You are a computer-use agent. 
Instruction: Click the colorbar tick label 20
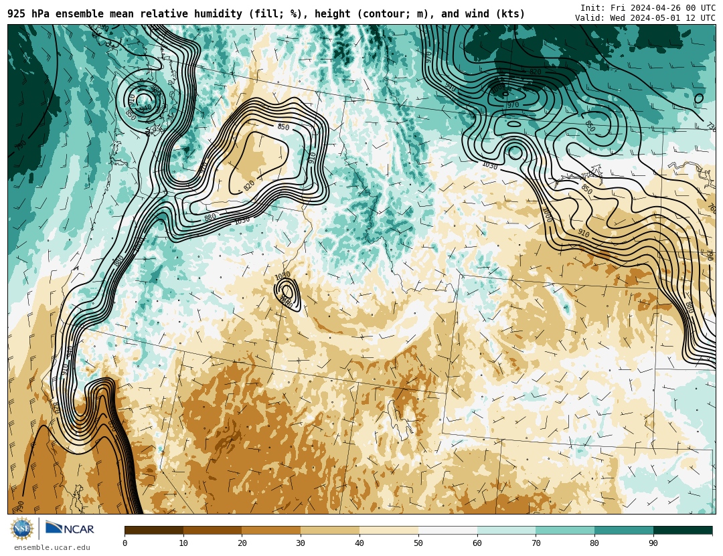tap(242, 543)
